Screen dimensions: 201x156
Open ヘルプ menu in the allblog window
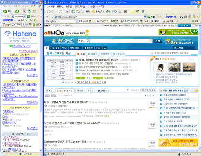coord(100,7)
